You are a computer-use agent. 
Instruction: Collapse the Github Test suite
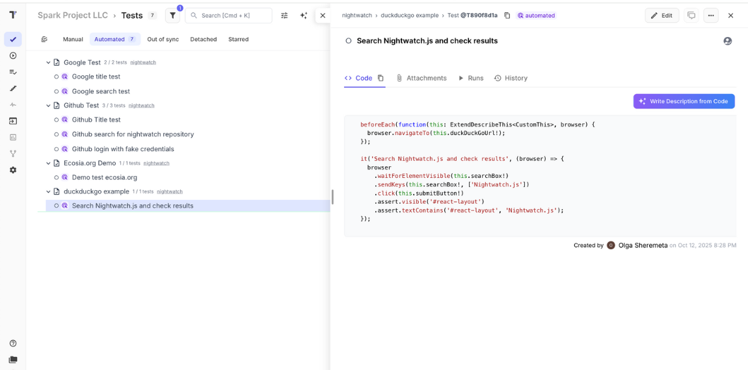pos(48,106)
